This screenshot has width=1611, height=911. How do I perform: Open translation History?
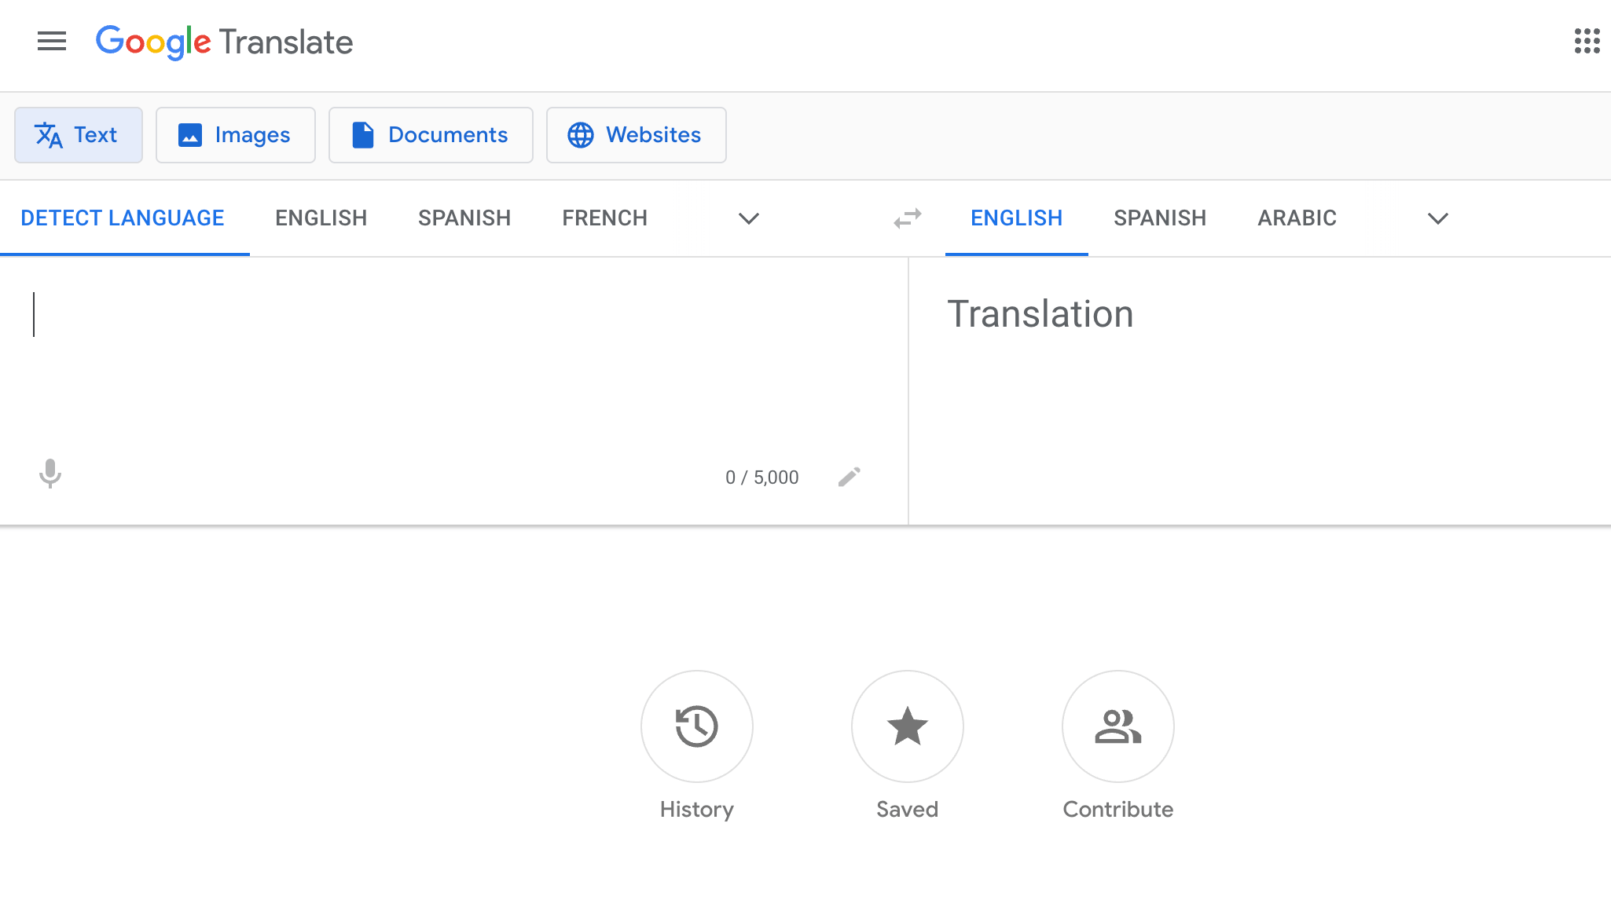tap(696, 726)
